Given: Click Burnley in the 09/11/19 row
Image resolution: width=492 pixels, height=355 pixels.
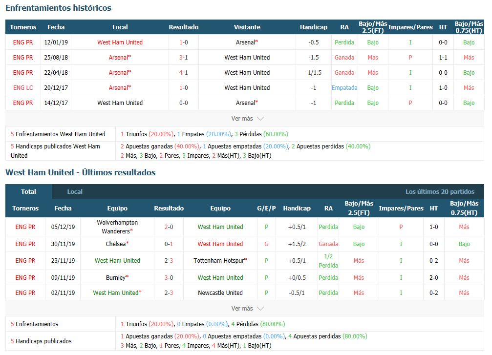Looking at the screenshot, I should tap(117, 277).
